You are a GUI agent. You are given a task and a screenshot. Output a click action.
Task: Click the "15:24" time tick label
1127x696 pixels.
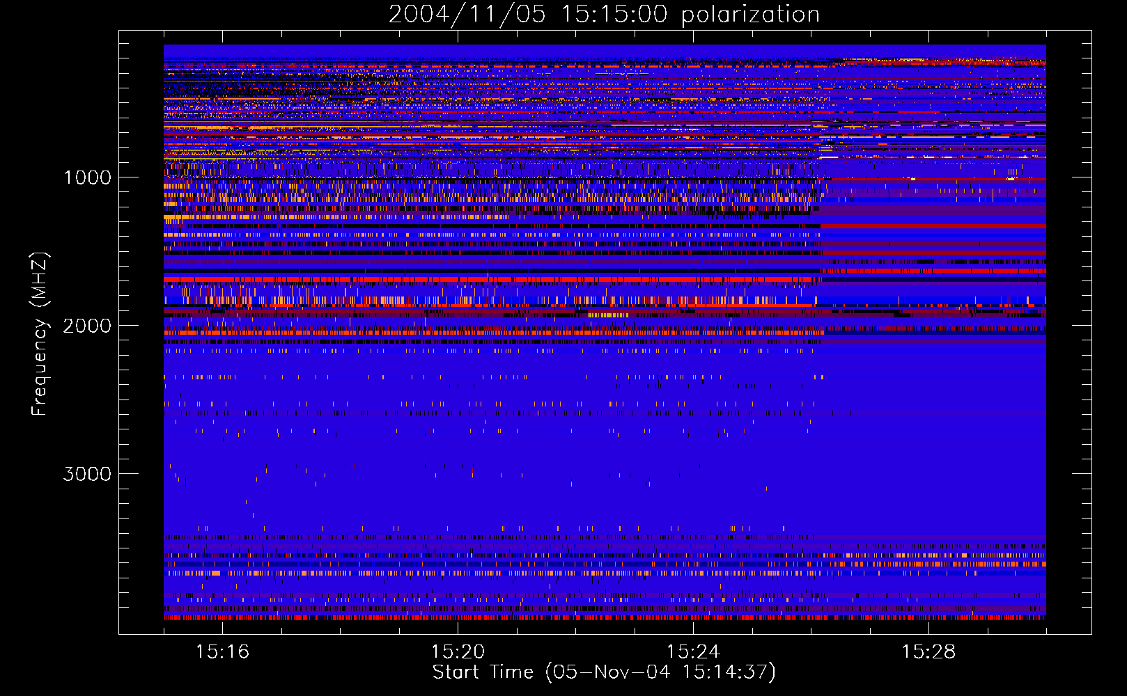click(693, 651)
